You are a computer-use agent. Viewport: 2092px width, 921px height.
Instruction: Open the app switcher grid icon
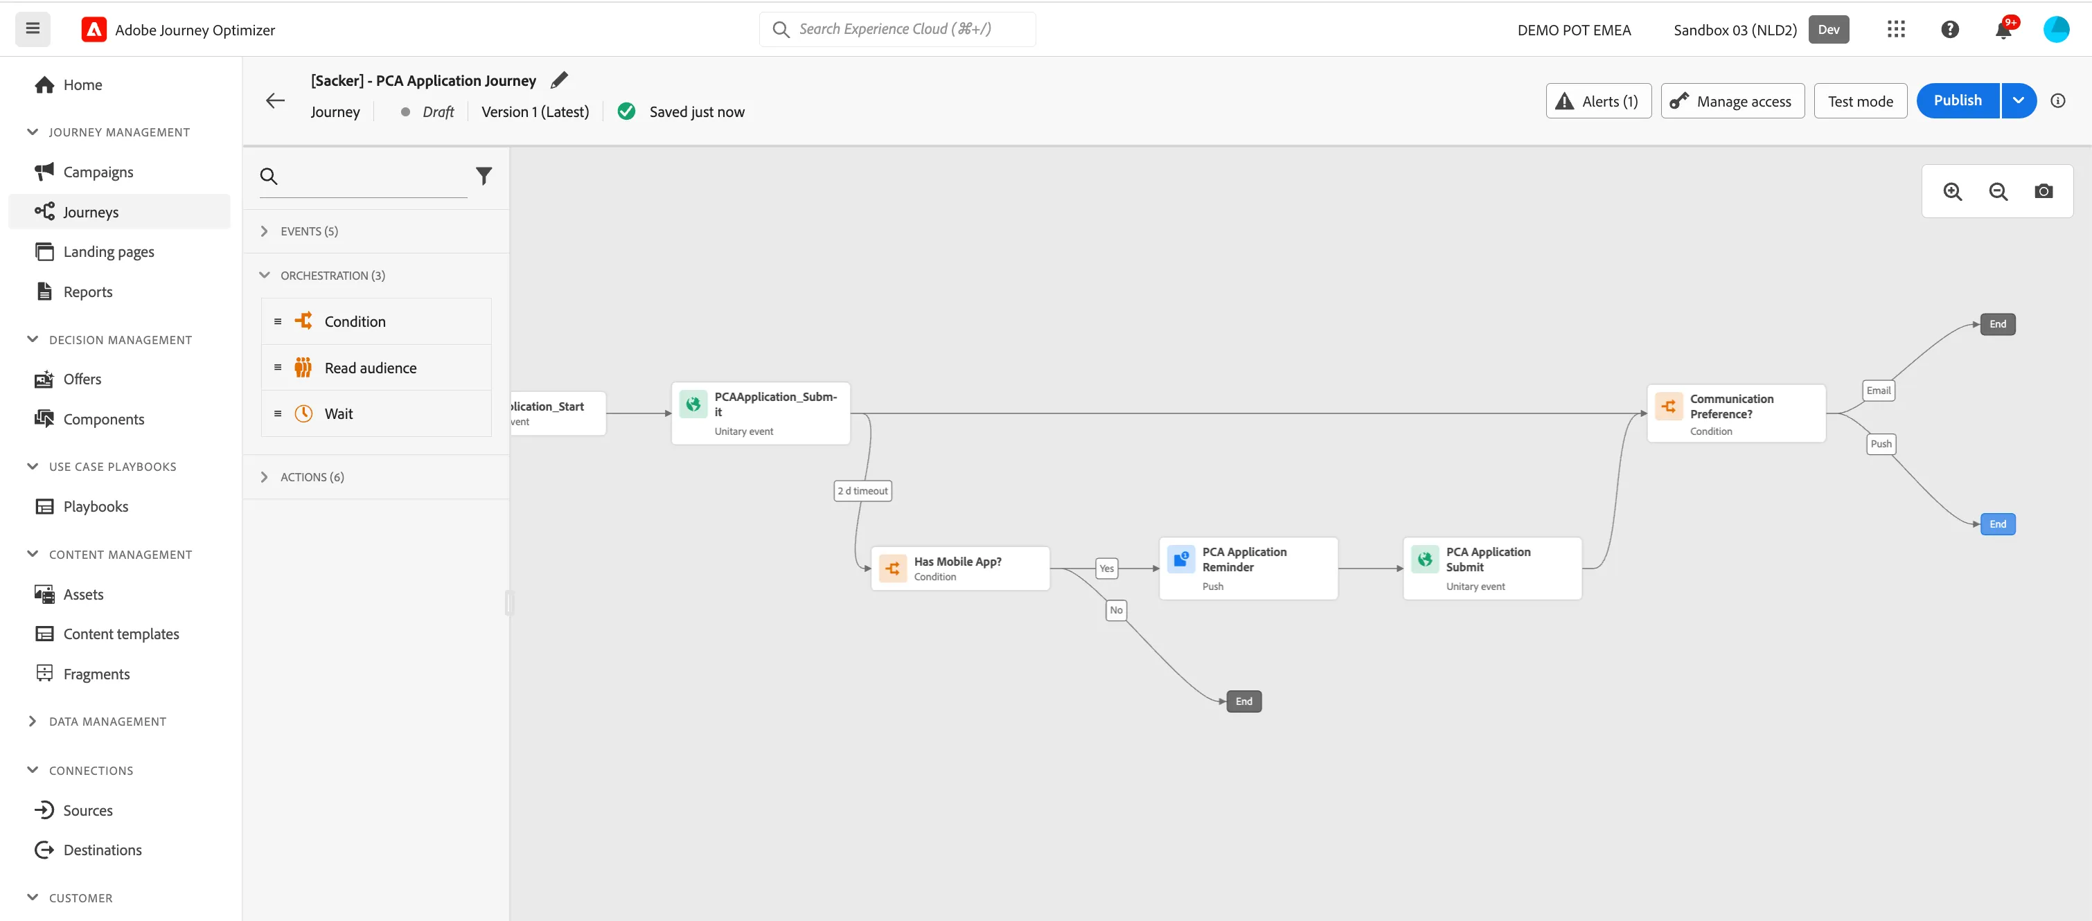pos(1895,29)
